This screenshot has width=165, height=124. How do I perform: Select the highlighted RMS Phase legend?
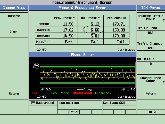82,93
